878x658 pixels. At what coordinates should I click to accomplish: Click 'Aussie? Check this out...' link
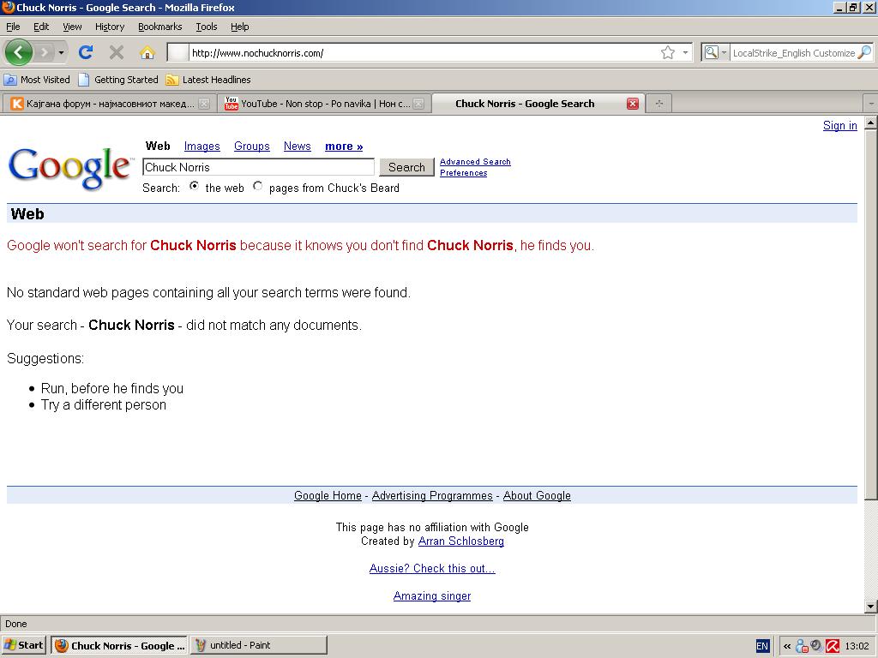click(x=432, y=569)
